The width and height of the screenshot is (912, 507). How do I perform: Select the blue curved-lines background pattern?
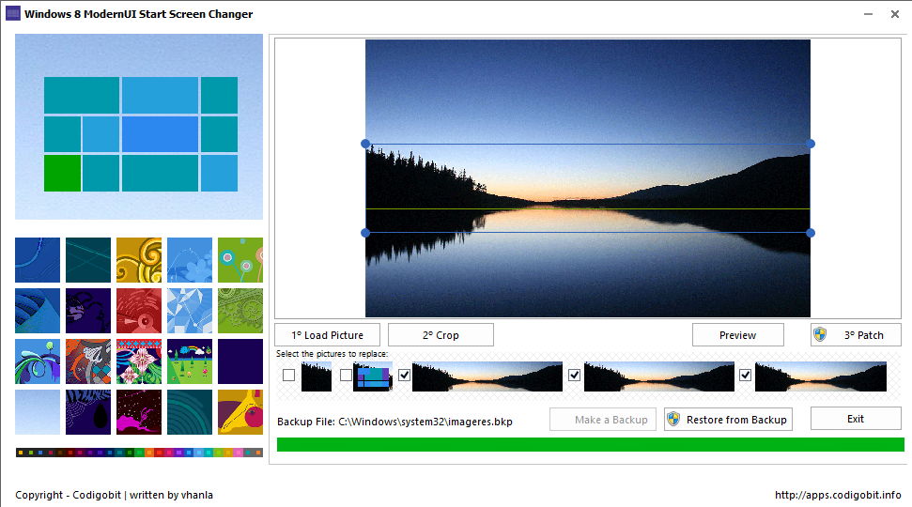(x=38, y=260)
